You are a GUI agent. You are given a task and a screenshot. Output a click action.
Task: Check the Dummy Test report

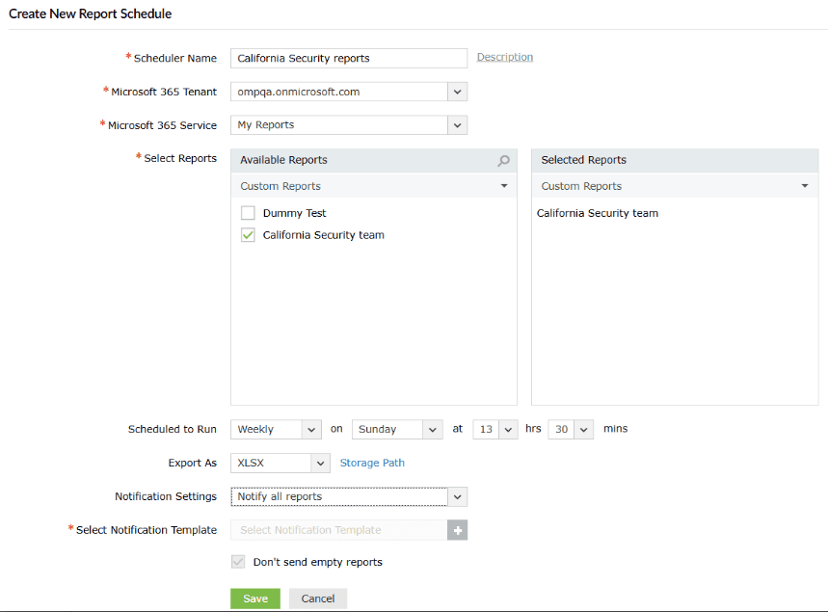(248, 212)
